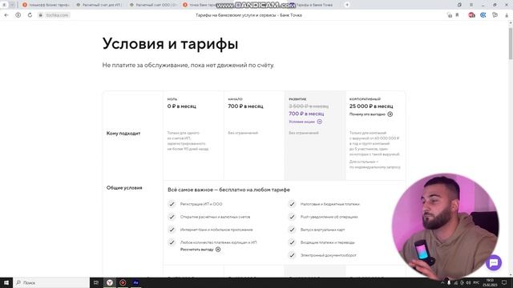513x288 pixels.
Task: Click the Условия и тарифы heading
Action: [170, 44]
